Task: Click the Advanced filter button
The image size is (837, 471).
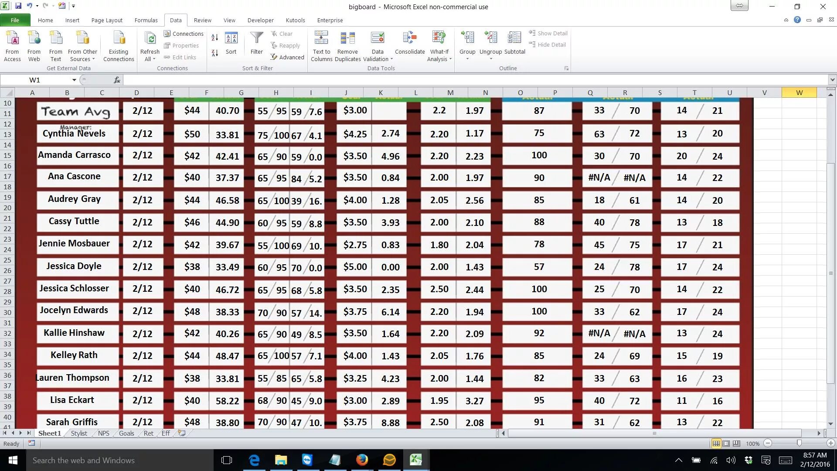Action: coord(287,57)
